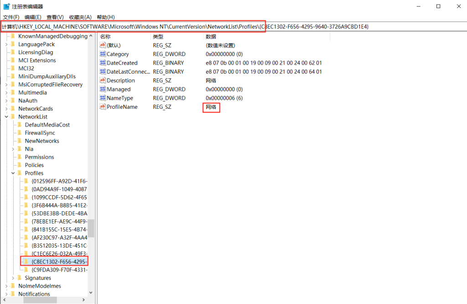The height and width of the screenshot is (304, 467).
Task: Click the Registry Editor app icon in title bar
Action: [x=6, y=6]
